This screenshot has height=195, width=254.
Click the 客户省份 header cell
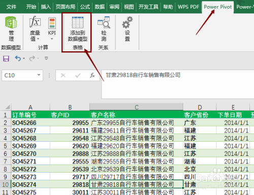pyautogui.click(x=200, y=115)
